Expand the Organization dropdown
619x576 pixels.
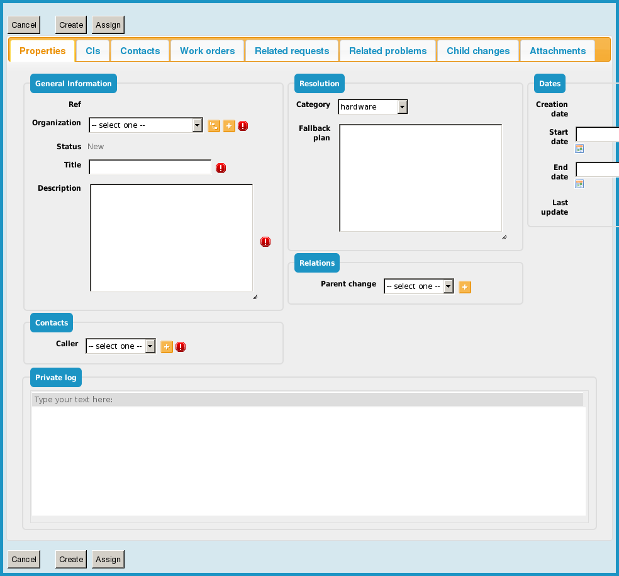[145, 125]
